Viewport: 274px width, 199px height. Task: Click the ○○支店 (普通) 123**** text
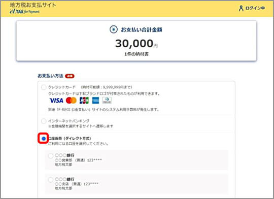coord(77,184)
